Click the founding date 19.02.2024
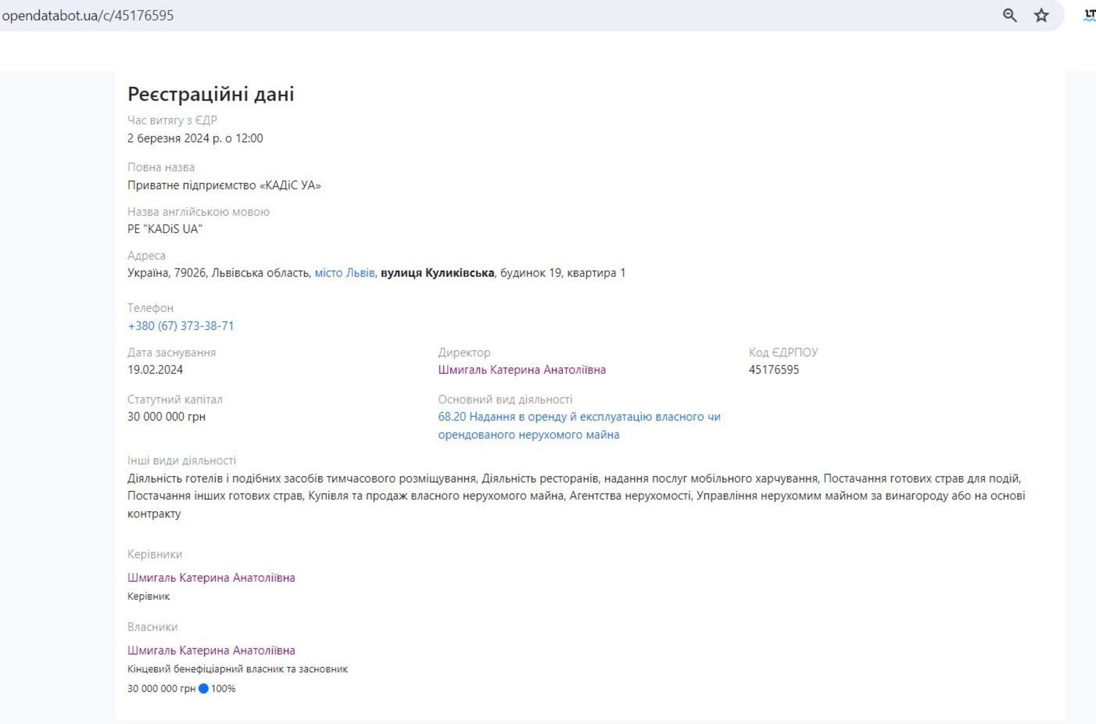 coord(155,369)
